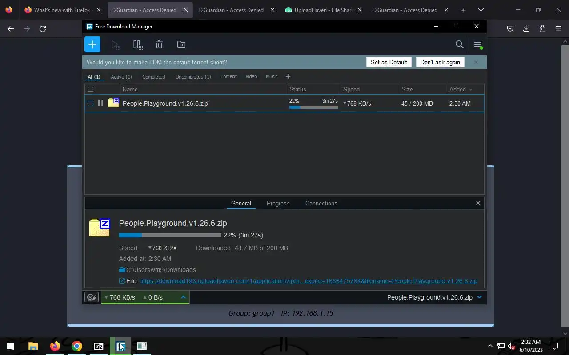Open the uploadhaven file URL link
The height and width of the screenshot is (355, 569).
tap(308, 281)
